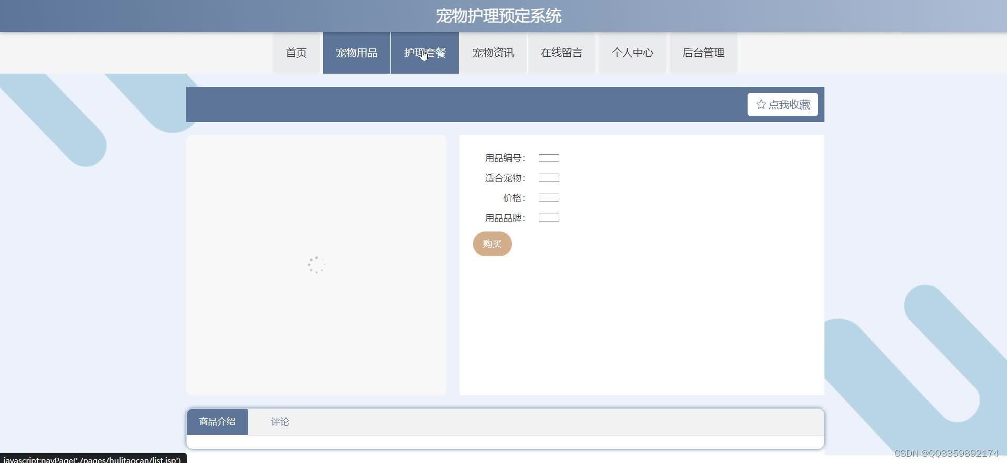
Task: Click the 适合宠物 label text
Action: pos(505,178)
